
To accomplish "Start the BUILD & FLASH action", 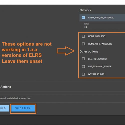I will coord(23,108).
